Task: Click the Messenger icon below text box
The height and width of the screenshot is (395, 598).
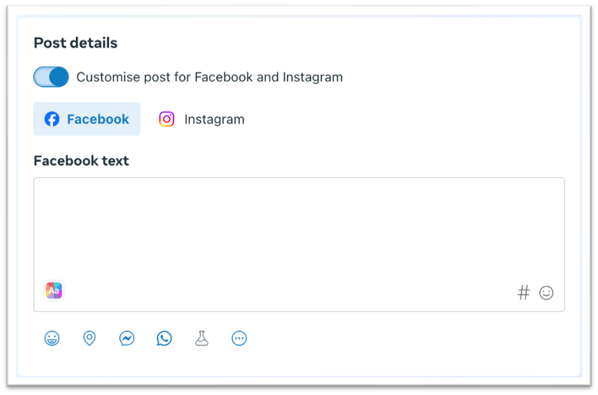Action: coord(127,338)
